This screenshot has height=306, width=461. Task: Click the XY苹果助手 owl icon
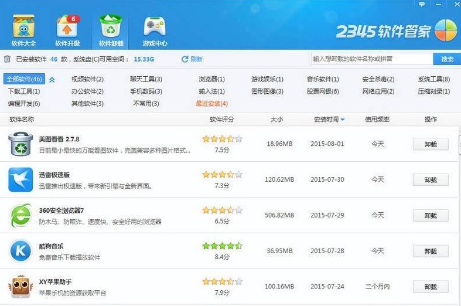[21, 286]
